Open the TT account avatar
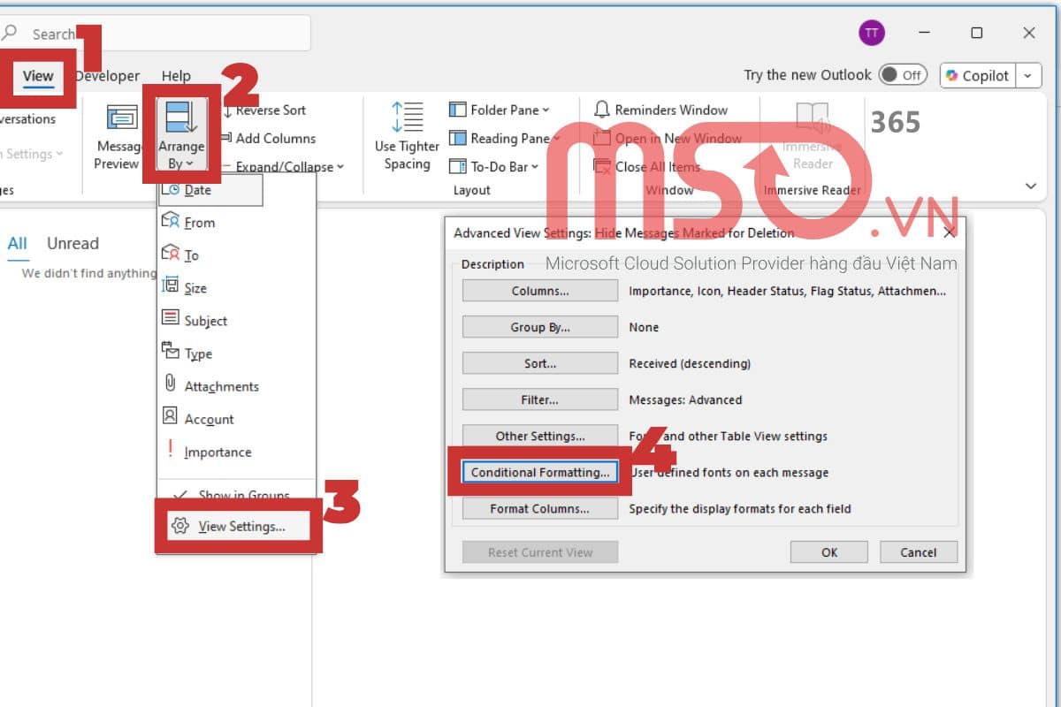 tap(871, 34)
